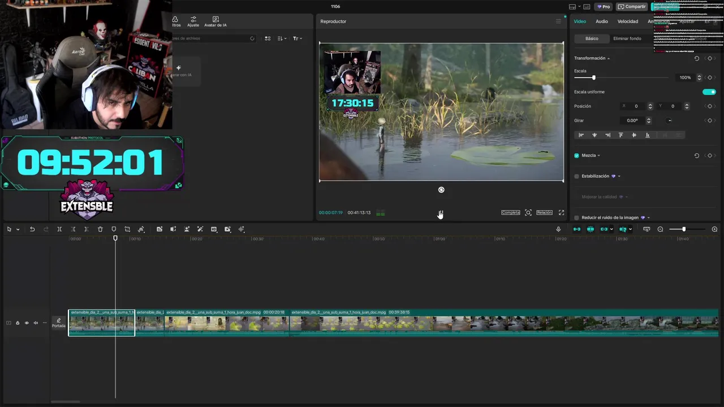Hide the main track with eye icon
724x407 pixels.
click(27, 323)
